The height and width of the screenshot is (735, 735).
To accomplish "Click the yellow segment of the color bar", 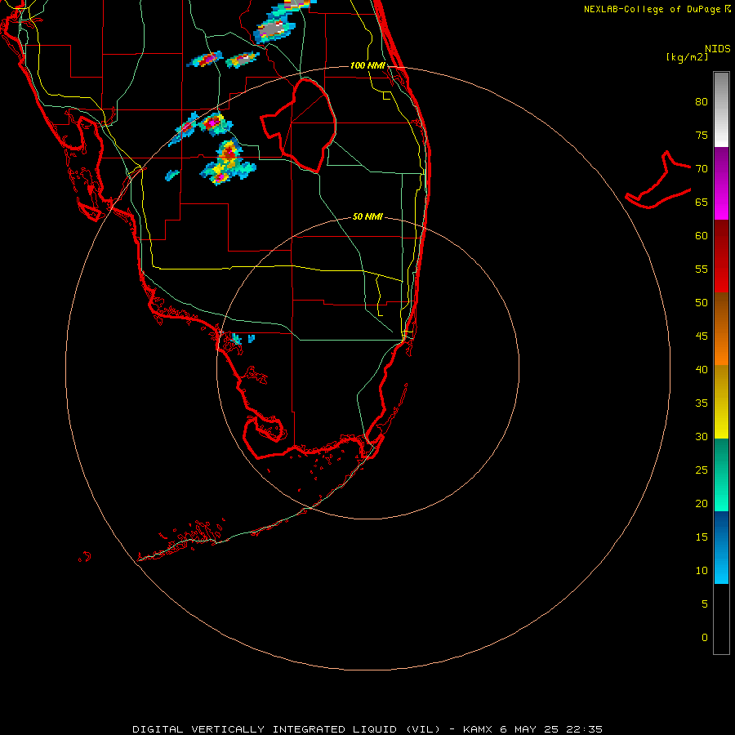I will point(721,420).
